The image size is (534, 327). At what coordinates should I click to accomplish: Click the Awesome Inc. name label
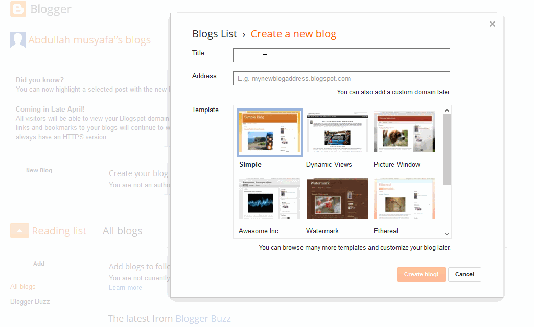click(x=260, y=231)
